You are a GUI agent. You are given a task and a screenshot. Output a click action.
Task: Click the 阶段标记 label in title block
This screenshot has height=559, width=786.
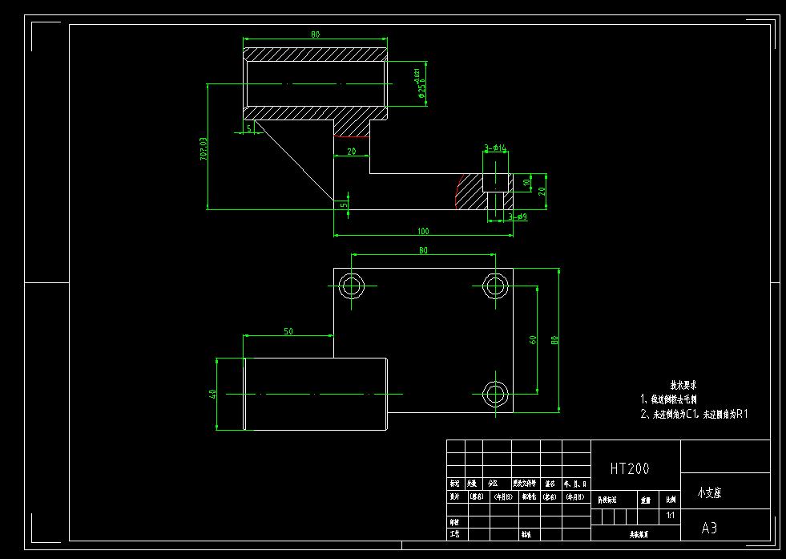click(607, 500)
